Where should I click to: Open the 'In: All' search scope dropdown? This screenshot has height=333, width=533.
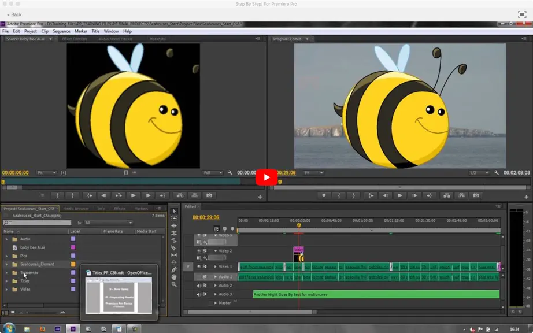109,223
